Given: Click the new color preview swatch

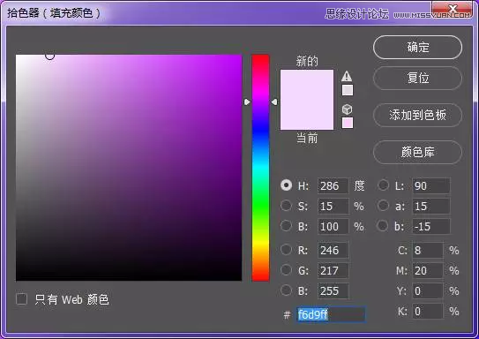Looking at the screenshot, I should (x=307, y=85).
